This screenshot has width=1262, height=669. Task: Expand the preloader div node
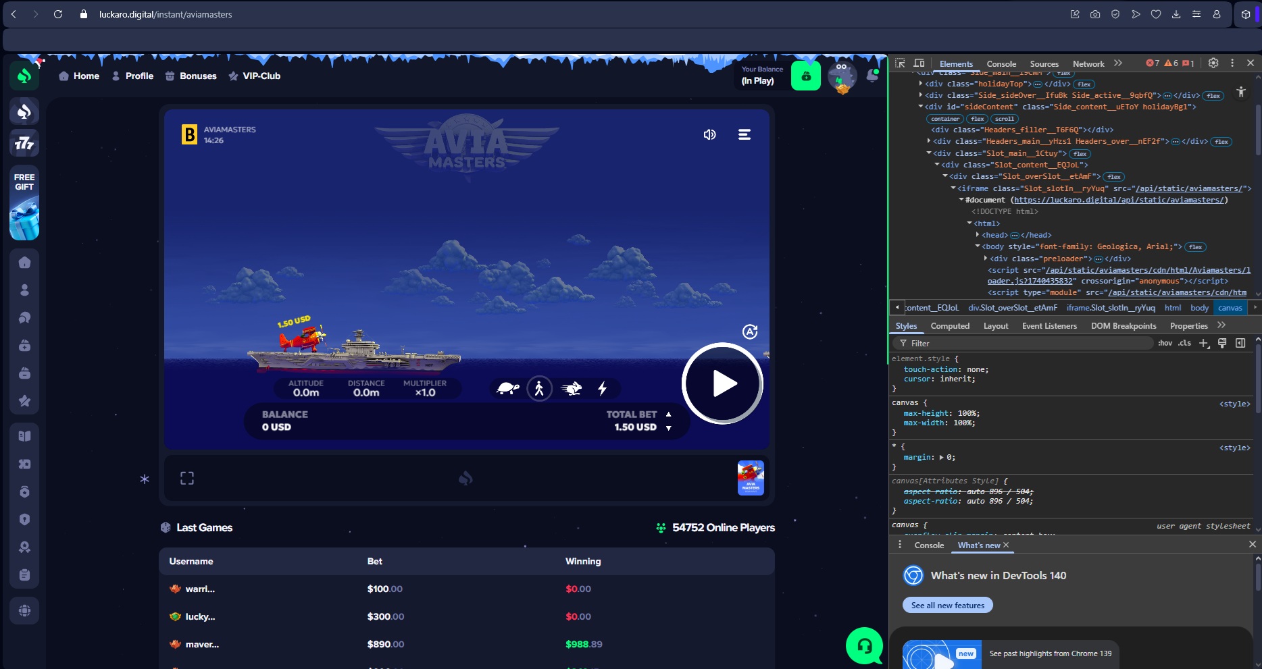coord(986,259)
